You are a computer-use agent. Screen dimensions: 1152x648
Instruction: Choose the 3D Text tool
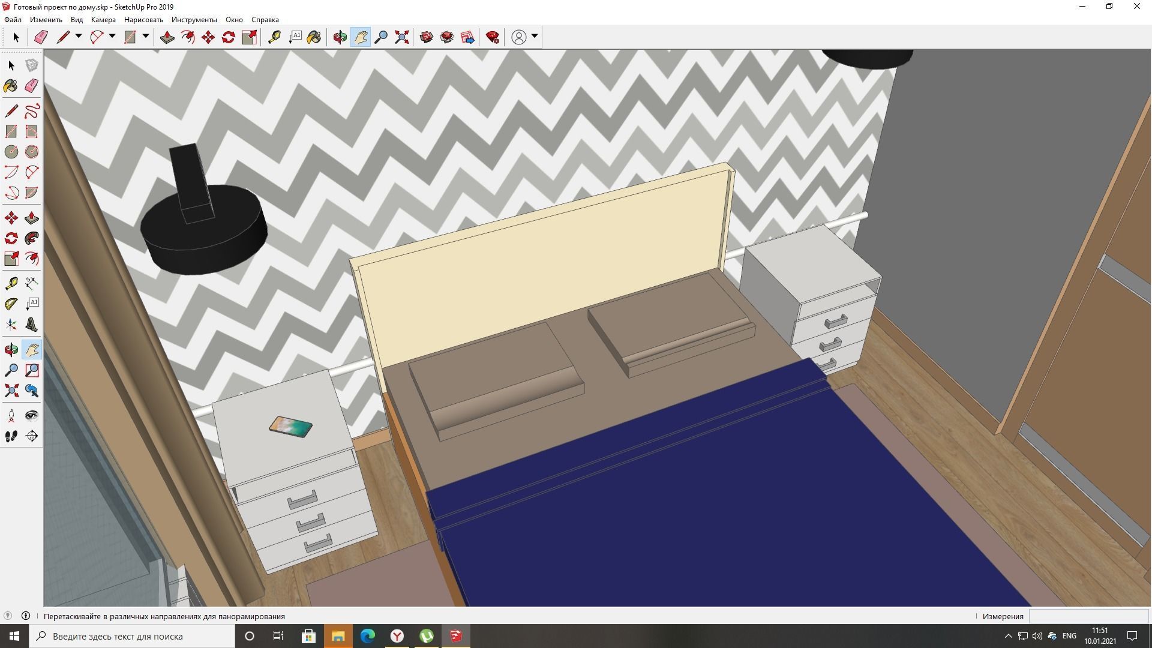(x=32, y=325)
